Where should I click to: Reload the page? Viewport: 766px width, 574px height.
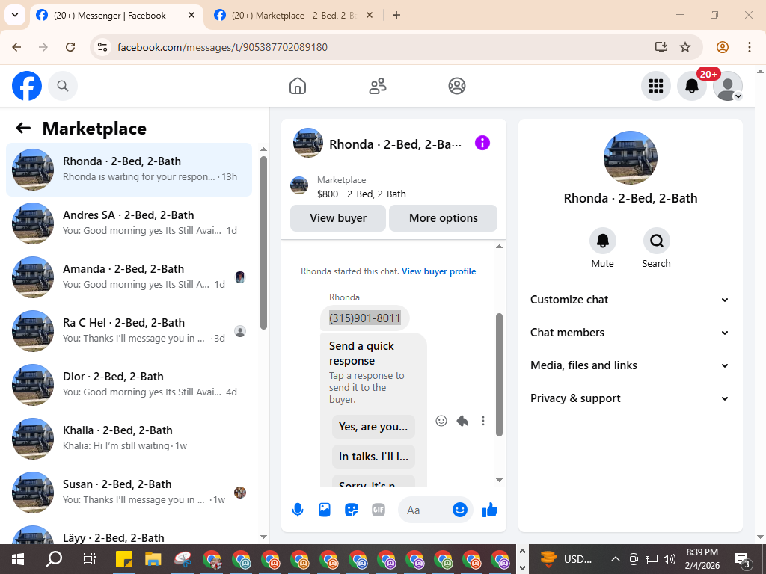pyautogui.click(x=70, y=47)
